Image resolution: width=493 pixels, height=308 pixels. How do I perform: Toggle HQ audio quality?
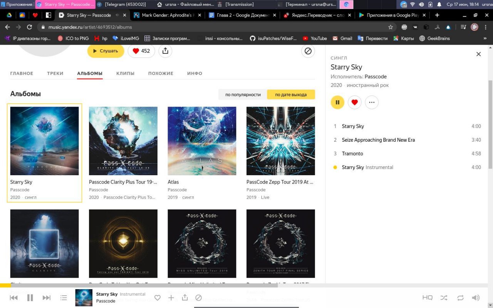[428, 298]
